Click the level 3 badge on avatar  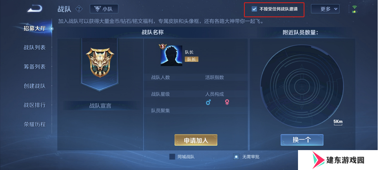(x=162, y=47)
